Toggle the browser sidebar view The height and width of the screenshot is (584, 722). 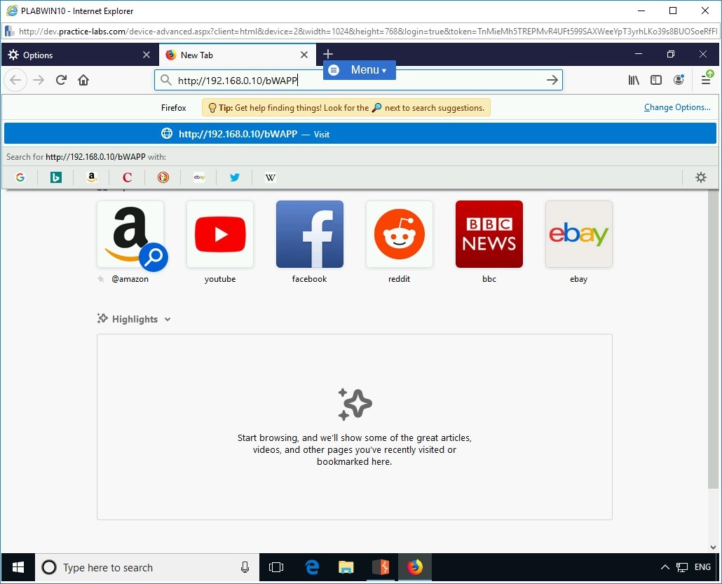656,80
